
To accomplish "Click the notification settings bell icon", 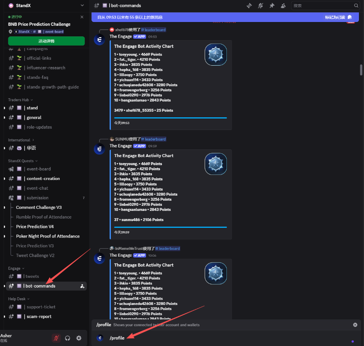I will click(x=261, y=6).
